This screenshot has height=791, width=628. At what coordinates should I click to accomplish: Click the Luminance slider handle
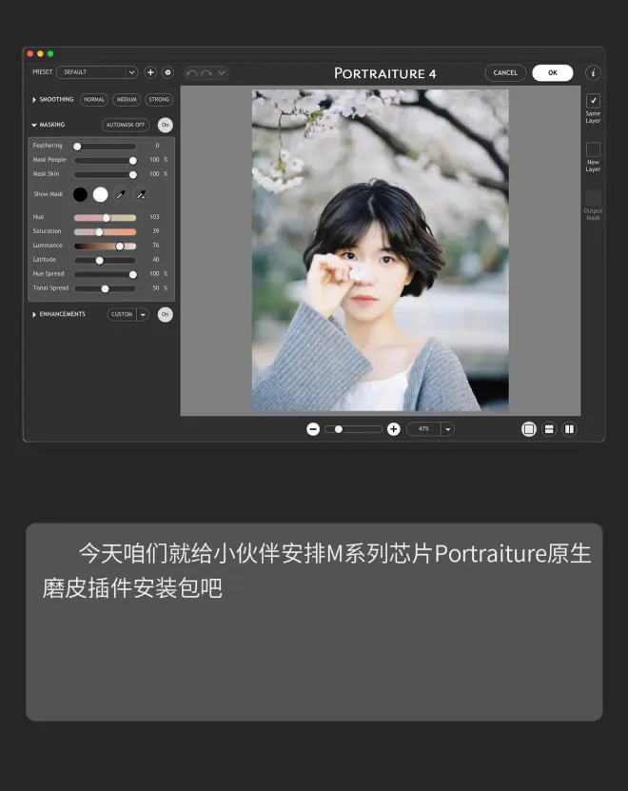pyautogui.click(x=120, y=246)
